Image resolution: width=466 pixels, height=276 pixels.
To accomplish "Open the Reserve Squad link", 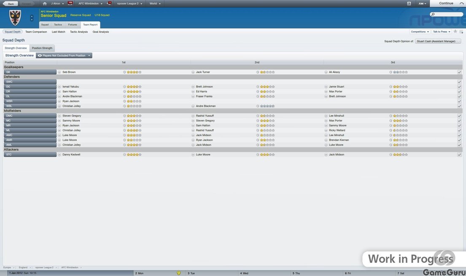I will point(81,15).
